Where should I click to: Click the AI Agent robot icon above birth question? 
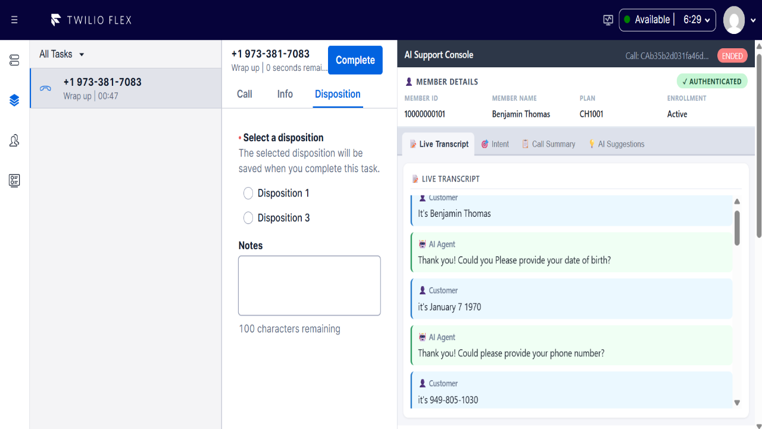[x=423, y=244]
